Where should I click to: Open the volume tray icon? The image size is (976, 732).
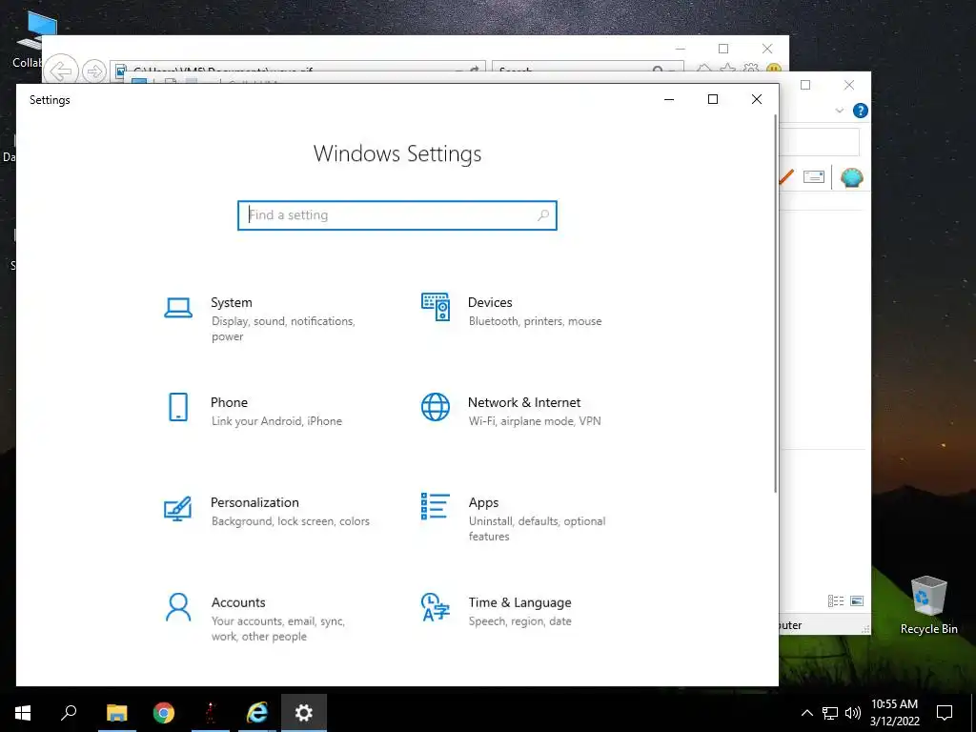click(853, 713)
